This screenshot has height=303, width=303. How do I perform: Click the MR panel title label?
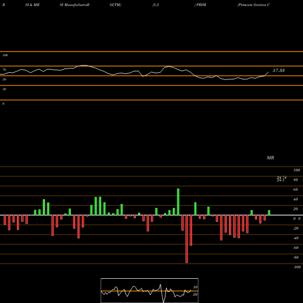pos(270,158)
